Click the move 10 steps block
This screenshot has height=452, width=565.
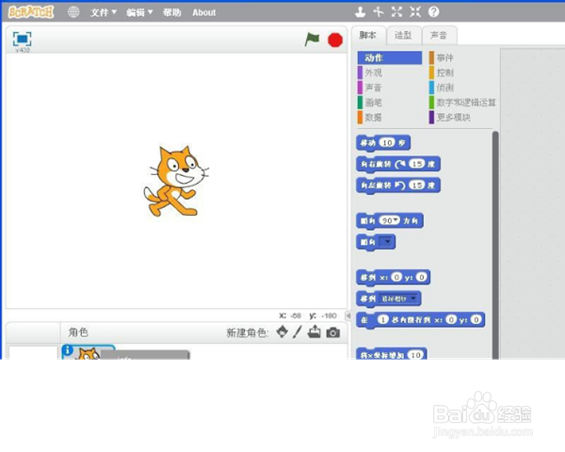point(383,143)
